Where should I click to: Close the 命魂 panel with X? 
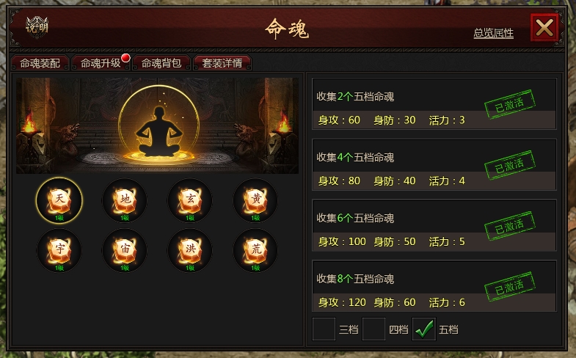click(x=544, y=28)
